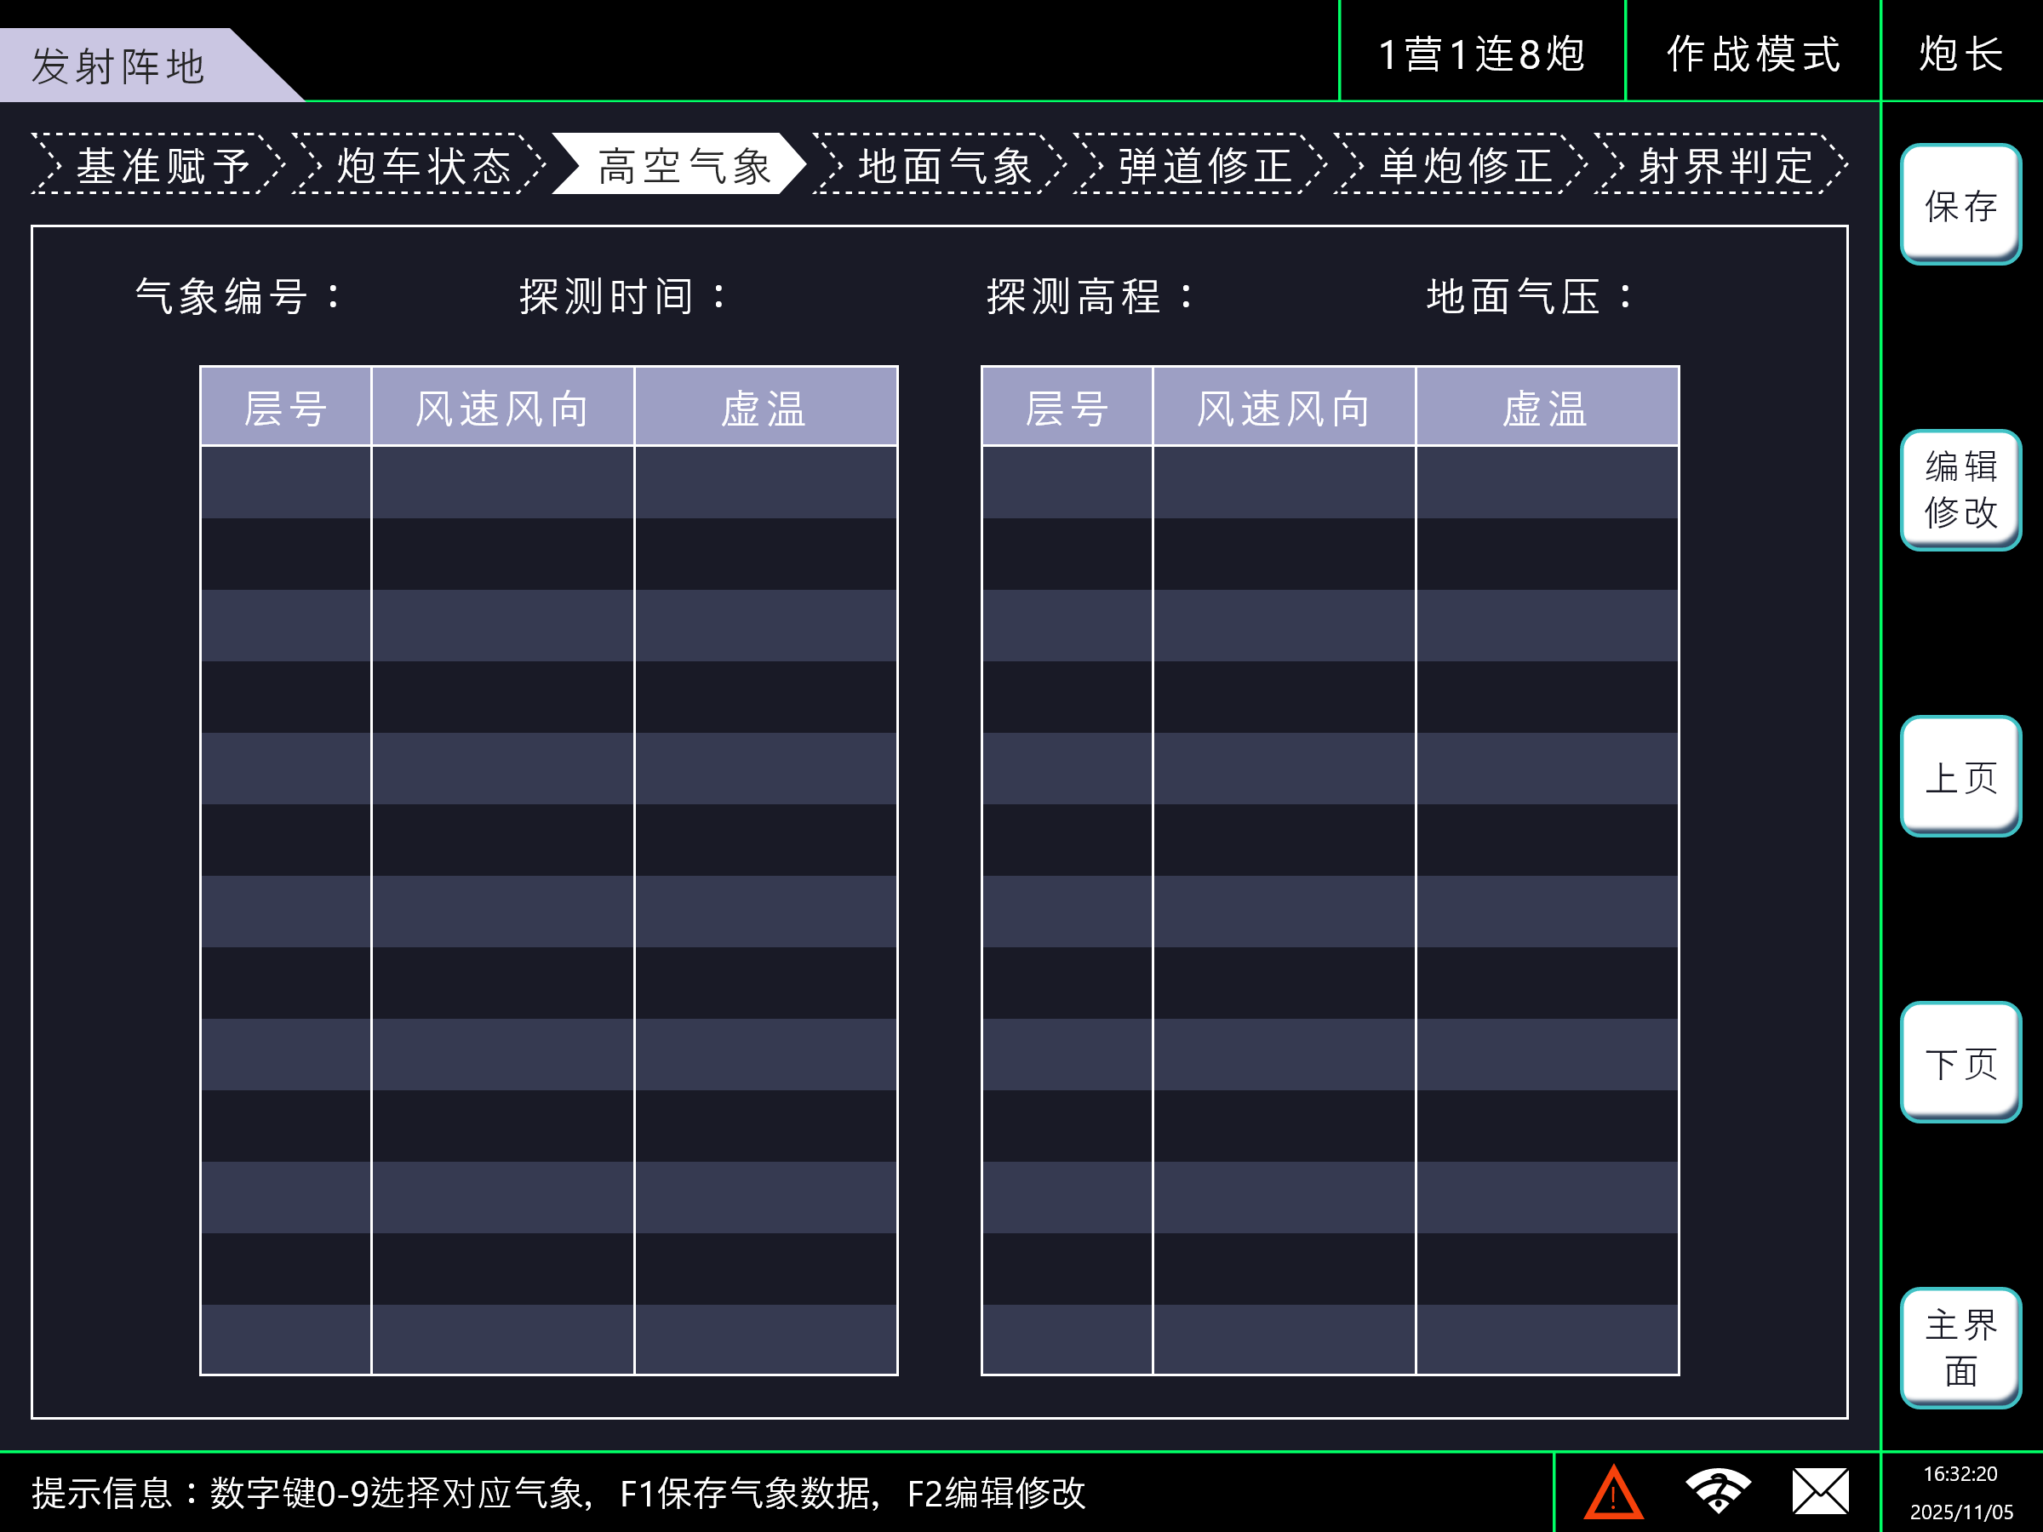Click the left table 风速风向 column header

tap(502, 407)
